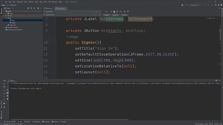The height and width of the screenshot is (125, 223).
Task: Click the wrench icon in Run panel
Action: click(x=4, y=87)
